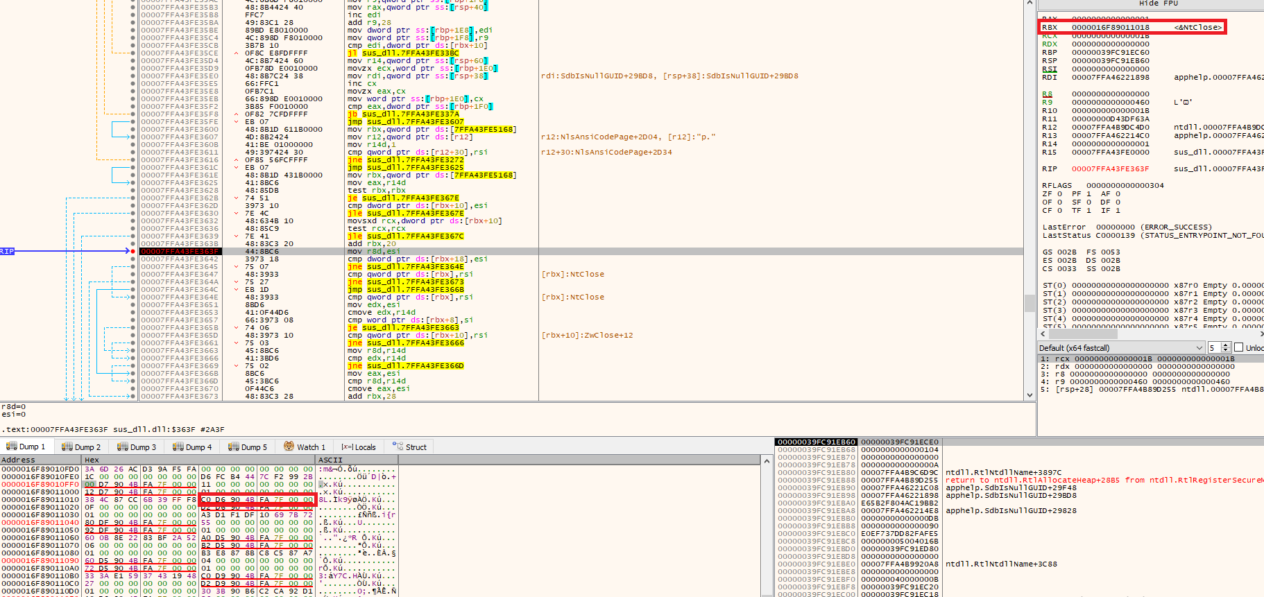Select the Dump 1 tab

[26, 447]
